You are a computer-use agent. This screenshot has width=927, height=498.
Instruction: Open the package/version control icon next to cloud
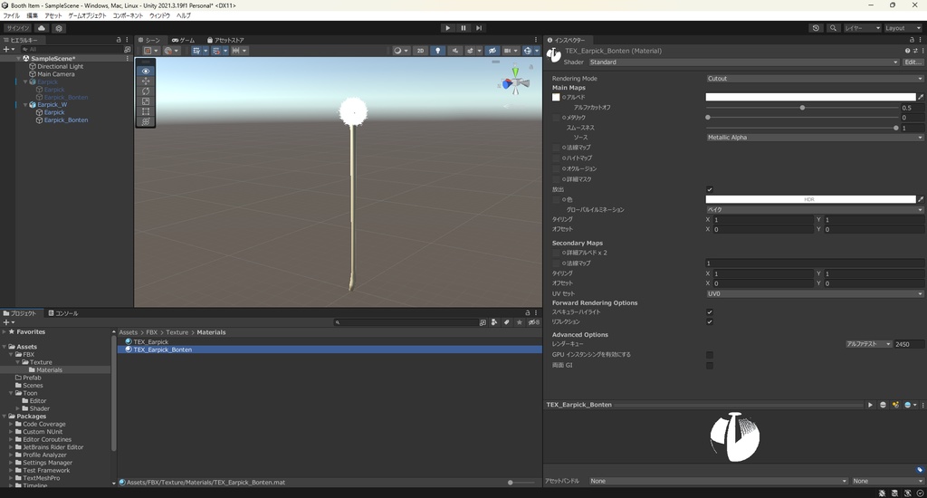pos(59,28)
